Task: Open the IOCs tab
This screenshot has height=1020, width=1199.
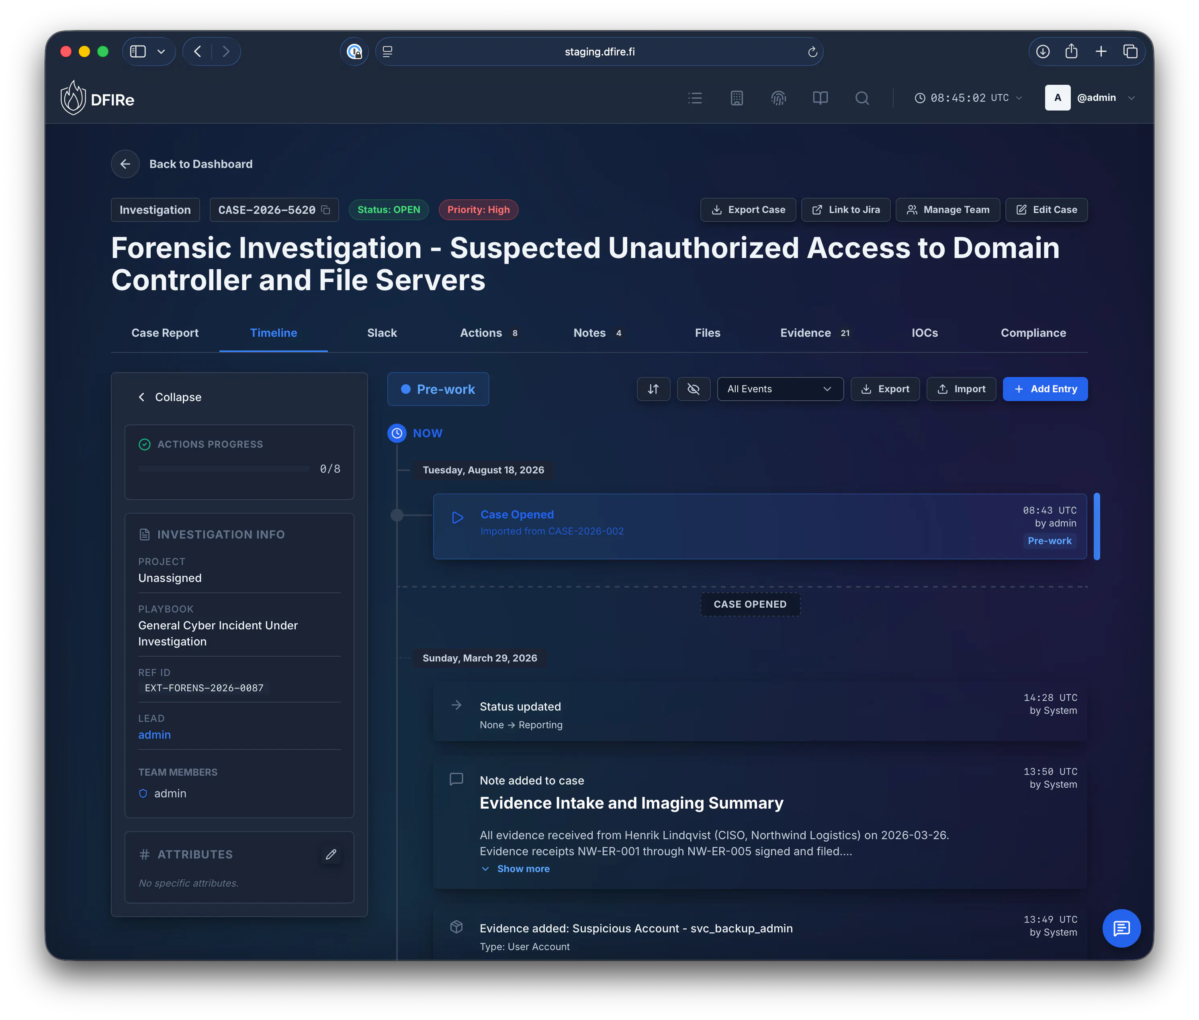Action: tap(925, 333)
